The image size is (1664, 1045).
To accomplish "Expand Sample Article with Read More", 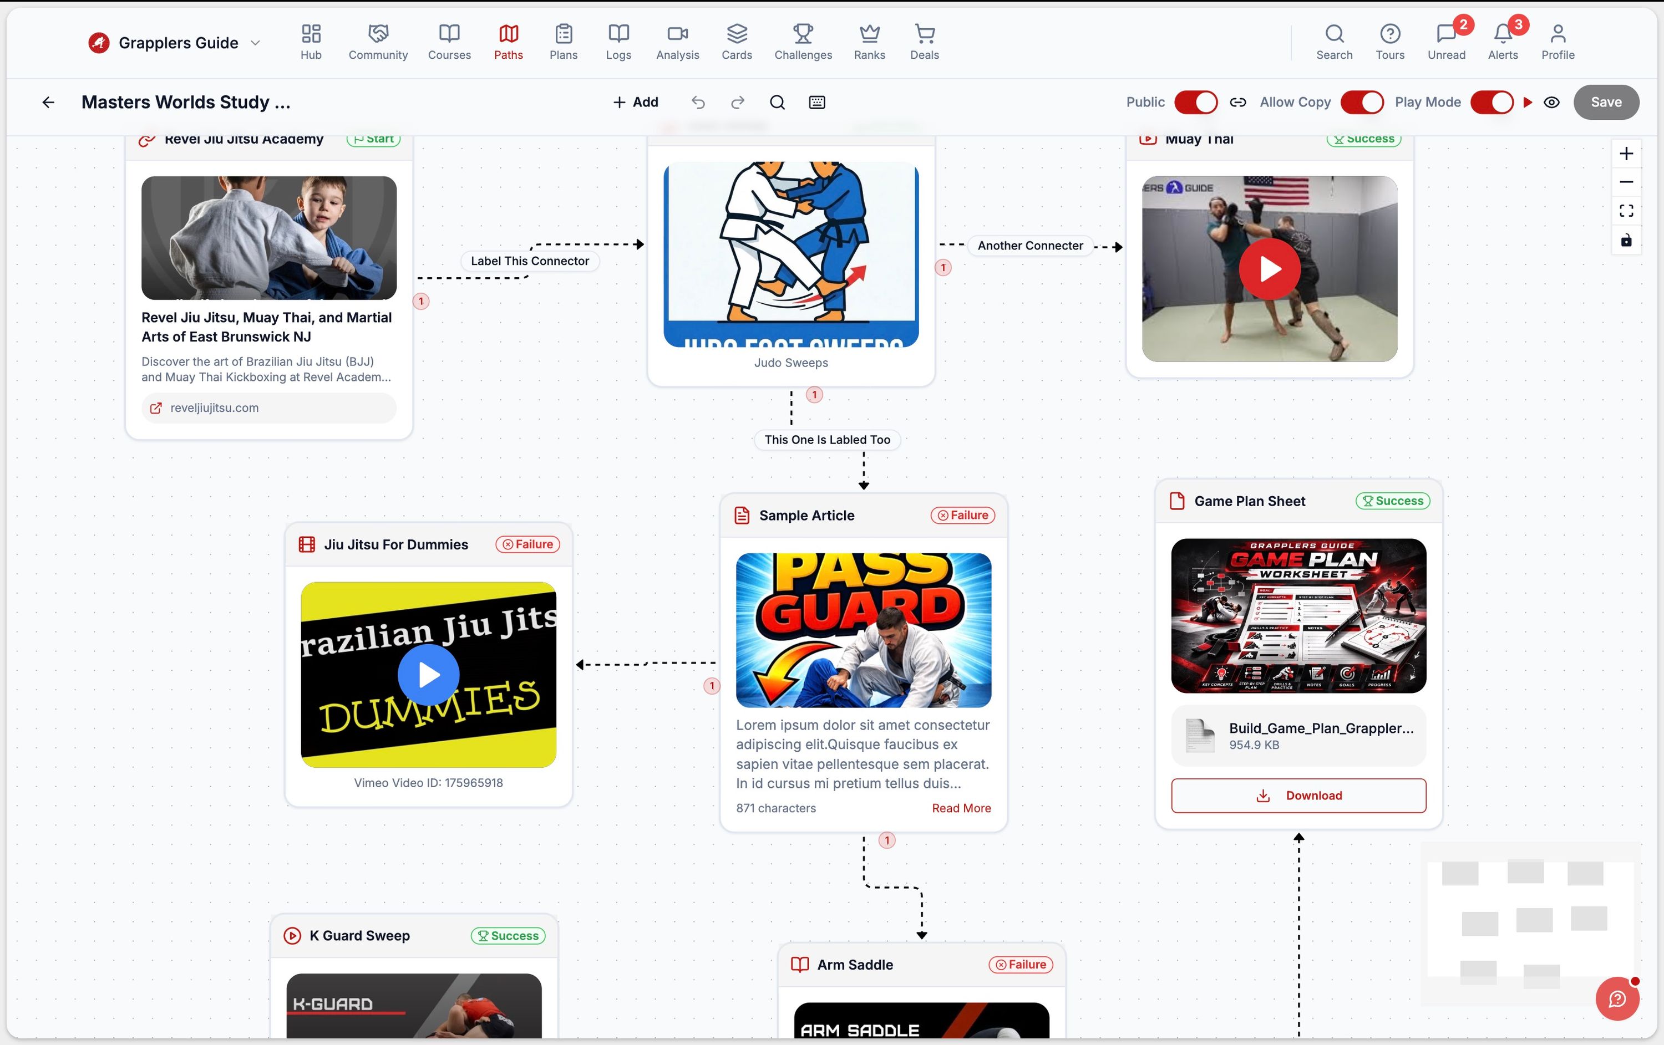I will coord(961,808).
